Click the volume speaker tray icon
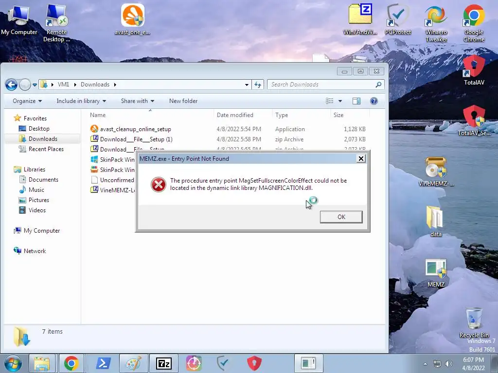This screenshot has width=498, height=373. click(449, 364)
